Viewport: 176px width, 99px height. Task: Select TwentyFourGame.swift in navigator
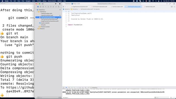(x=47, y=15)
